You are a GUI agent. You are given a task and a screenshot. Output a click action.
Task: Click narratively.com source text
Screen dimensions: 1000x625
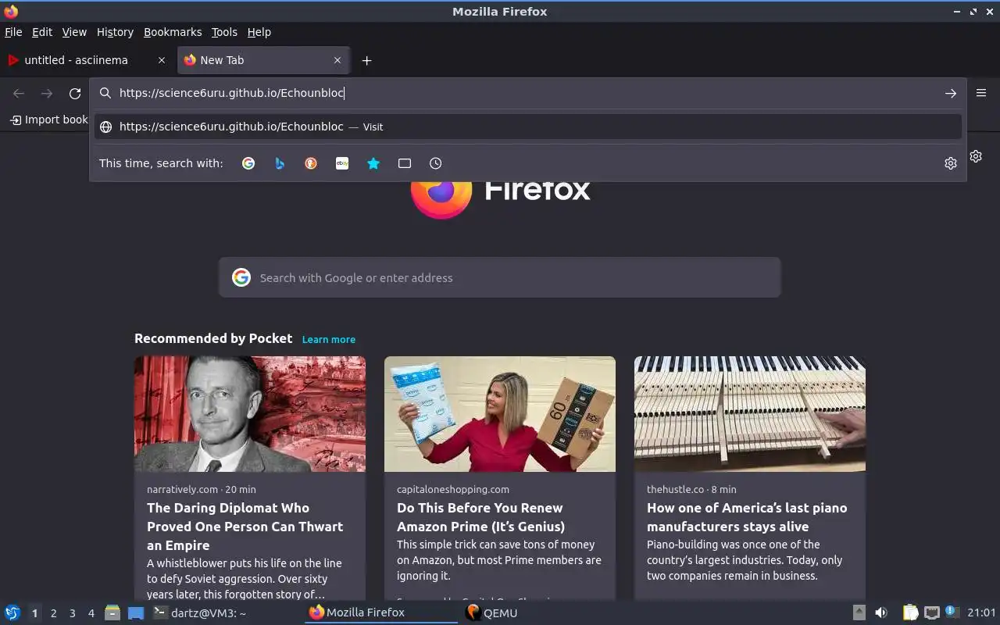point(182,489)
